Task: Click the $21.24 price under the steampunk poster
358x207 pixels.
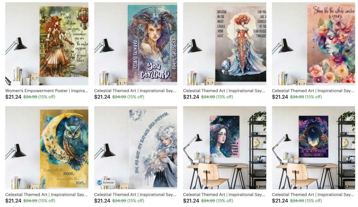Action: (13, 97)
